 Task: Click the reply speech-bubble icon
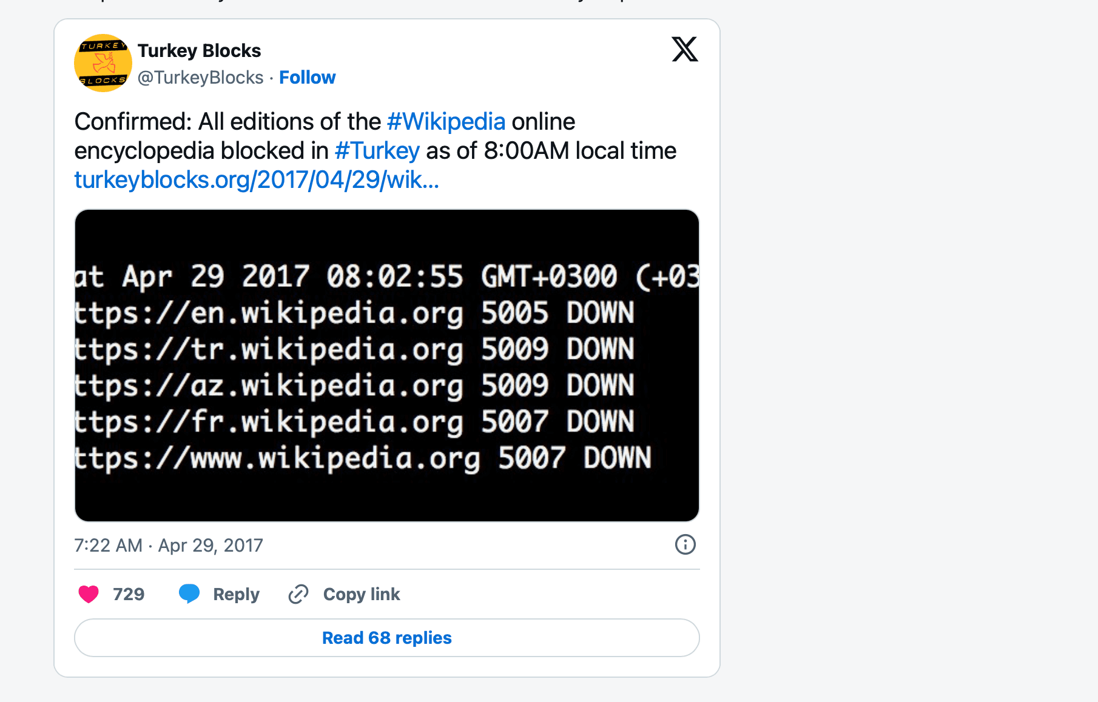coord(189,594)
